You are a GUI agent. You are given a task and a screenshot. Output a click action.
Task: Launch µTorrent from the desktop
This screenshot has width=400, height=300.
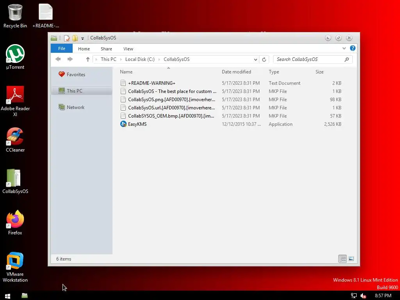coord(15,57)
